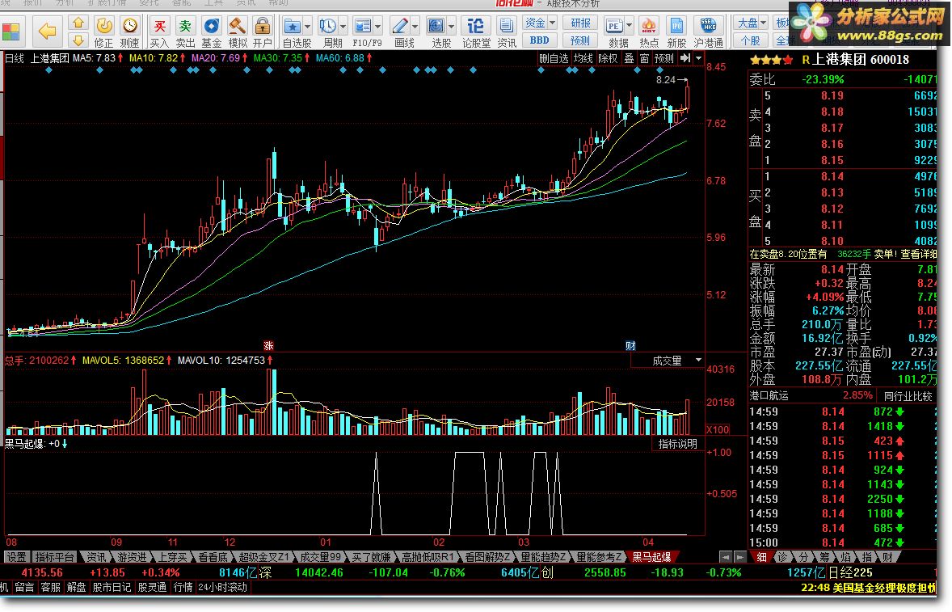952x612 pixels.
Task: Open the 新股 IPO icon
Action: click(676, 32)
